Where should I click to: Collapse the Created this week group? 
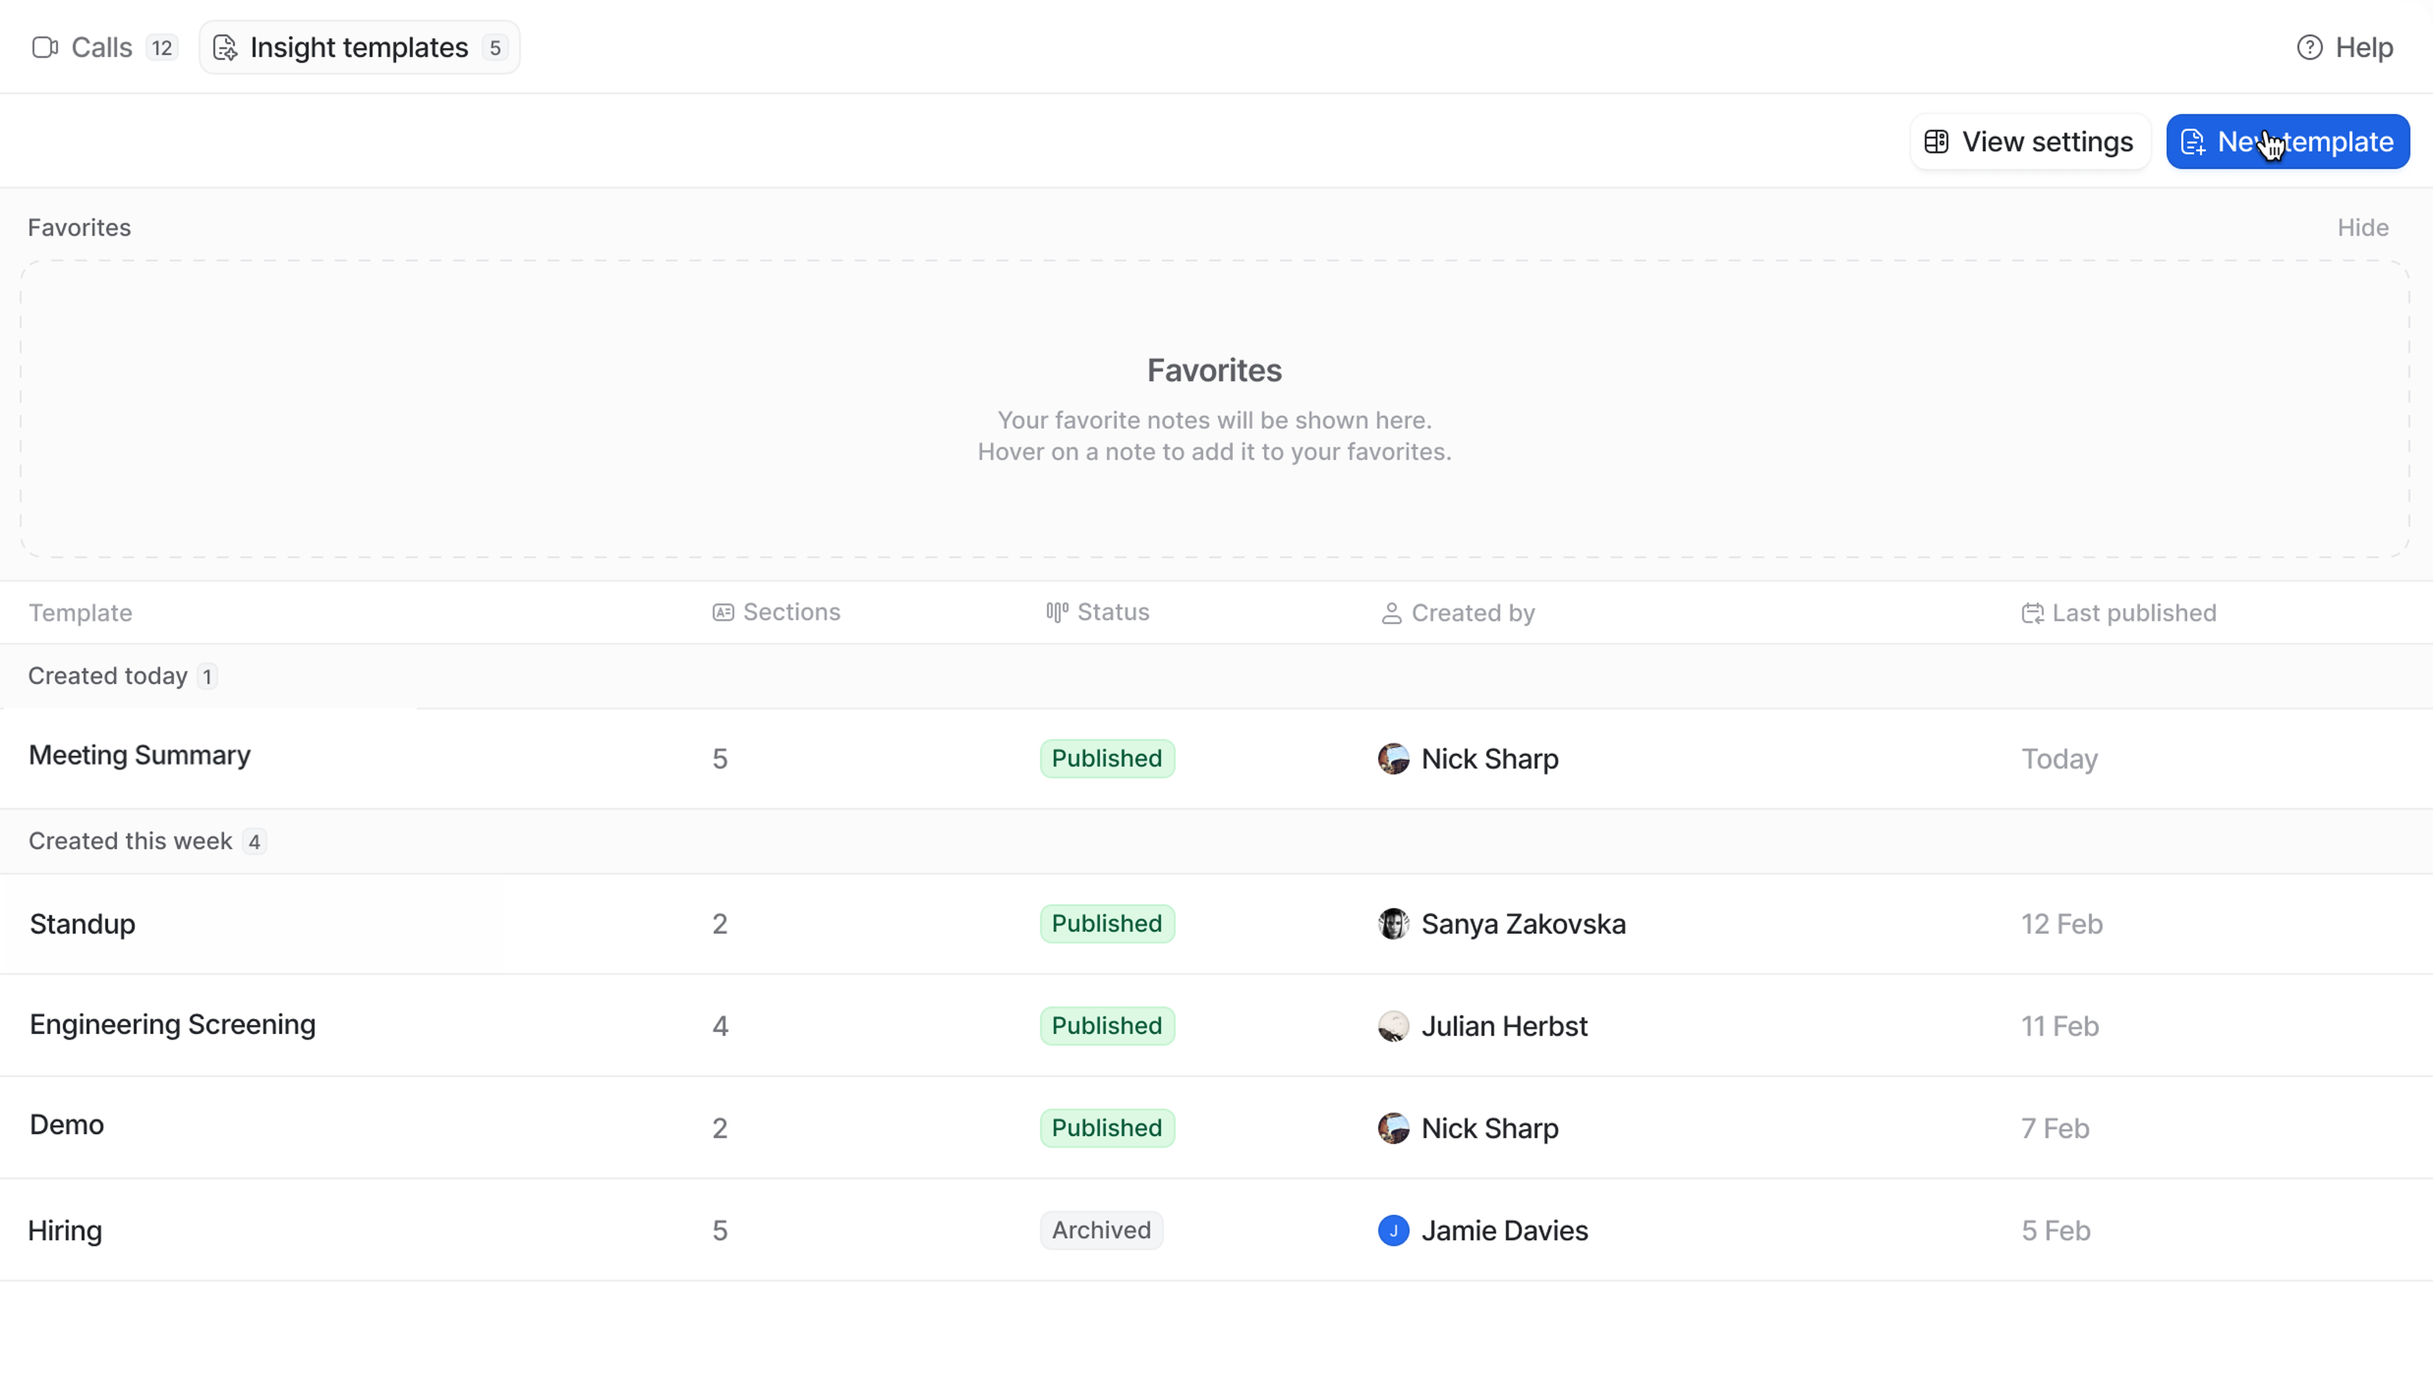click(x=131, y=841)
